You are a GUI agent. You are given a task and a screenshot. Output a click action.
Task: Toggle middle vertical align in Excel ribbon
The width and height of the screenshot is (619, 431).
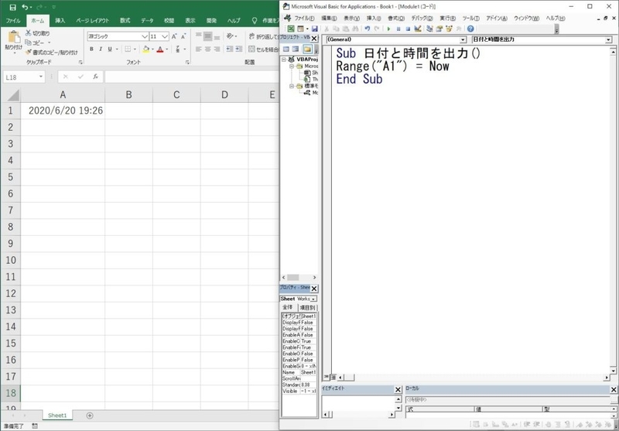coord(207,36)
